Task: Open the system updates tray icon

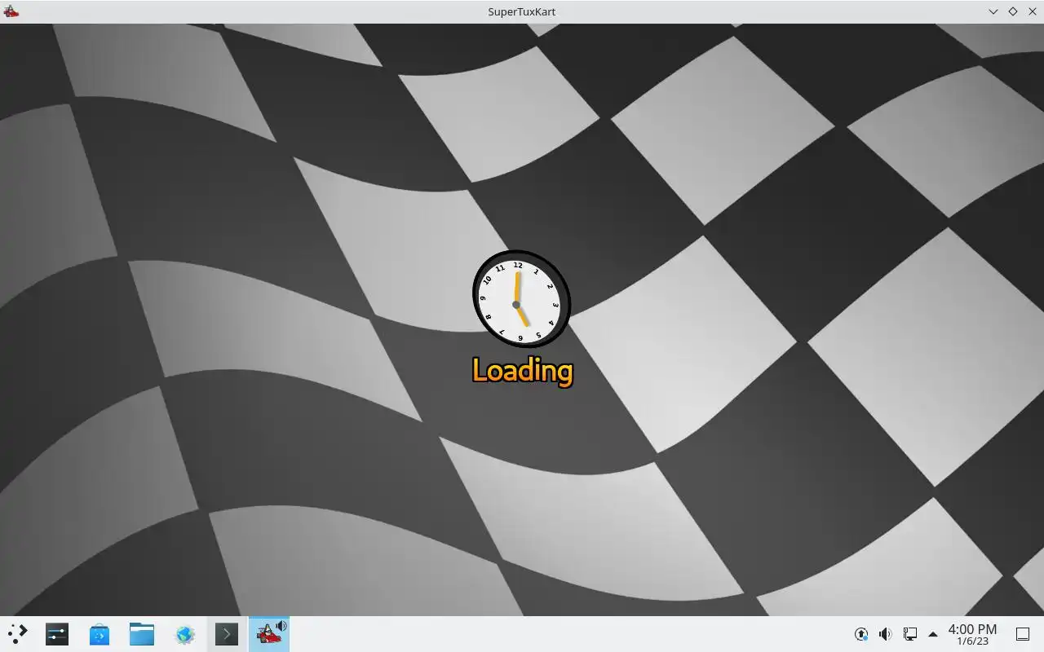Action: (x=861, y=634)
